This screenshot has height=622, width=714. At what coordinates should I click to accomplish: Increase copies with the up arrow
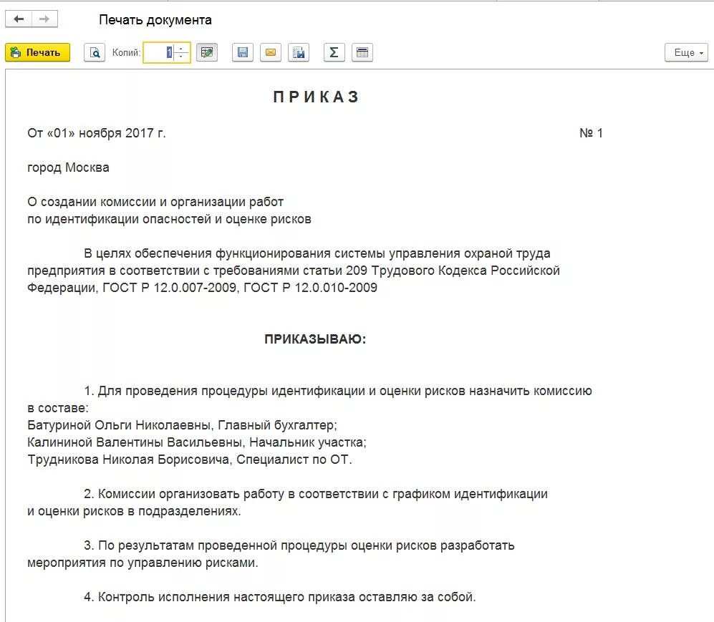(182, 48)
